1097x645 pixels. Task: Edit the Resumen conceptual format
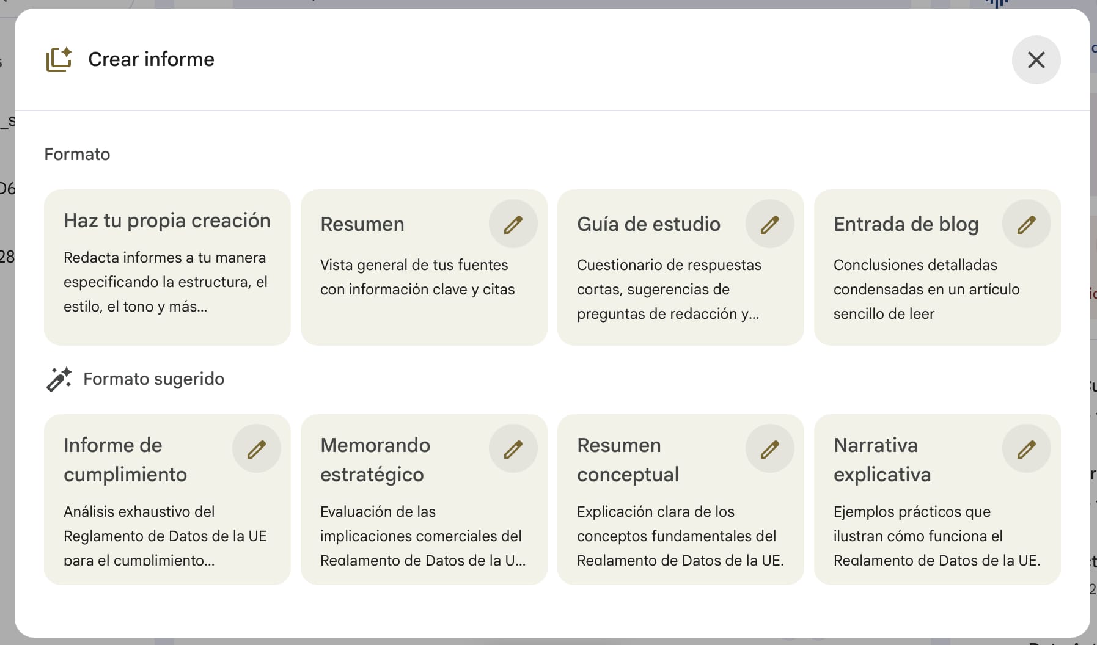pyautogui.click(x=769, y=449)
